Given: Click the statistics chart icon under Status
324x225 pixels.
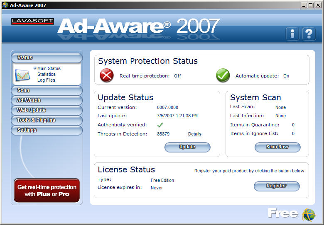Looking at the screenshot, I should point(22,75).
